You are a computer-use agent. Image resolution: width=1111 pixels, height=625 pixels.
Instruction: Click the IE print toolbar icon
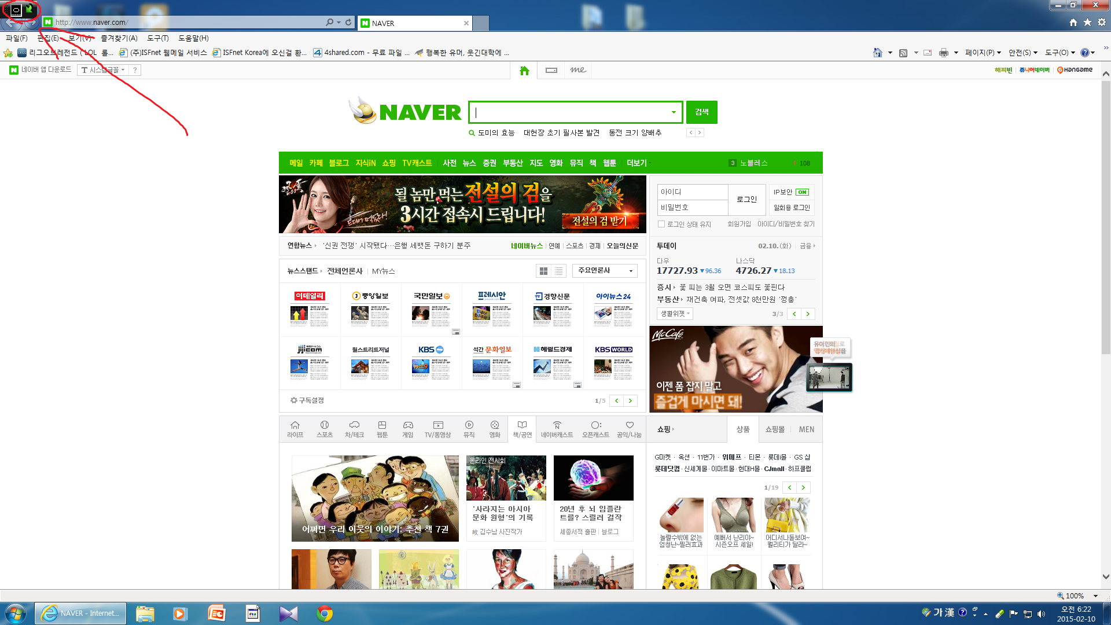pyautogui.click(x=944, y=53)
